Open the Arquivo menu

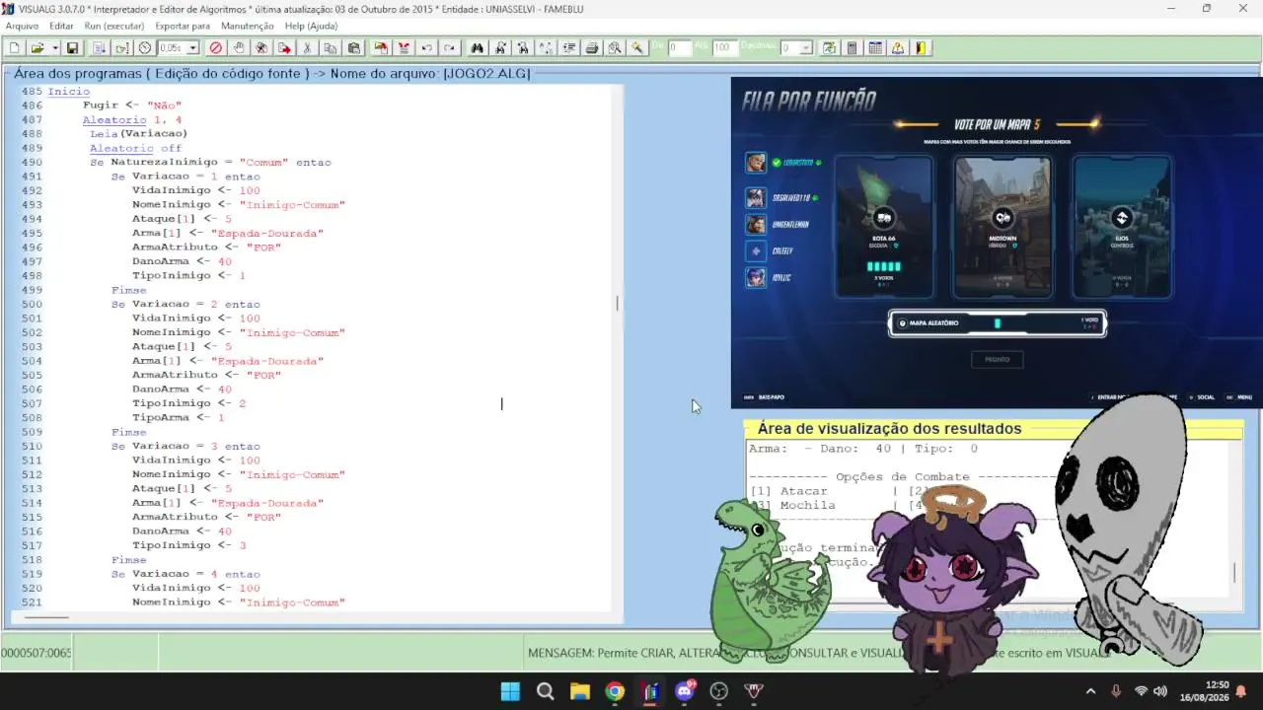(x=23, y=26)
